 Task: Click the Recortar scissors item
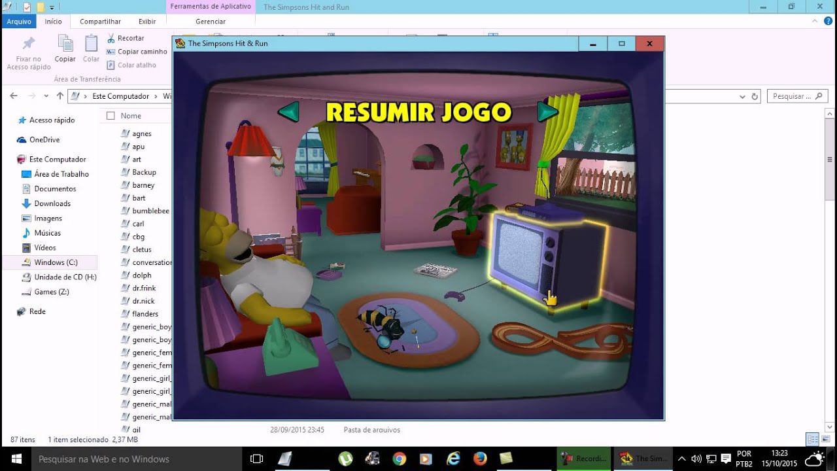126,38
